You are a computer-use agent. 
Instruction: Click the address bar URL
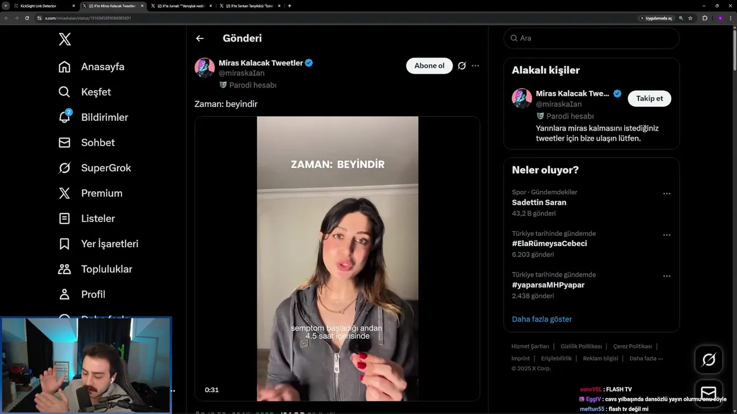pos(88,18)
